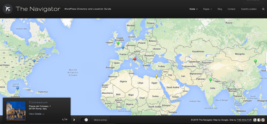This screenshot has width=267, height=124.
Task: Open the Colosseum thumbnail image
Action: [x=16, y=111]
